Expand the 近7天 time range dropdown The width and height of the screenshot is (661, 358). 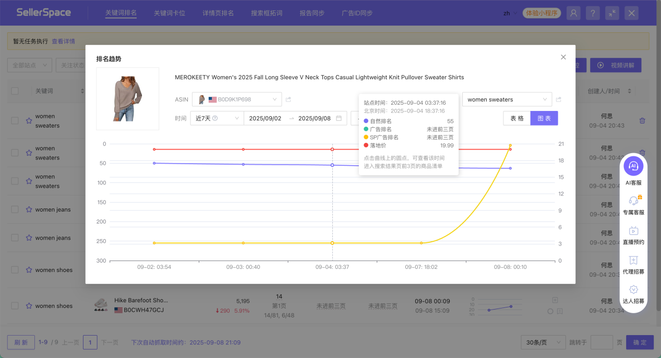pos(217,118)
